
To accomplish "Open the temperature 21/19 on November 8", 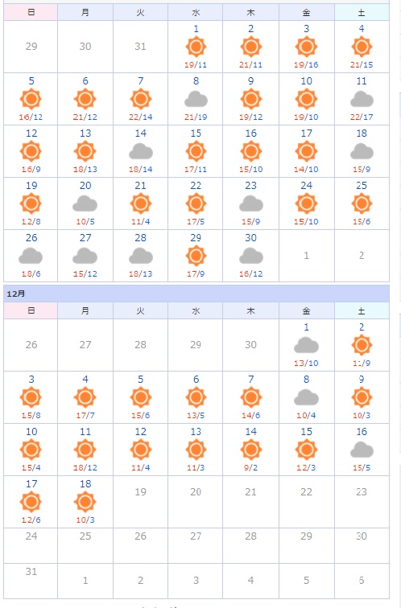I will [196, 117].
